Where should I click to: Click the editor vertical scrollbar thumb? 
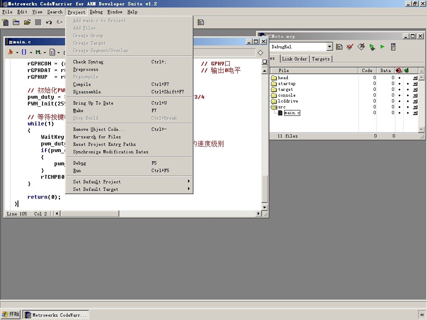(x=264, y=190)
